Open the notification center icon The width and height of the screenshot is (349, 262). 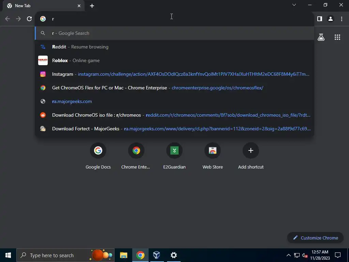[338, 255]
